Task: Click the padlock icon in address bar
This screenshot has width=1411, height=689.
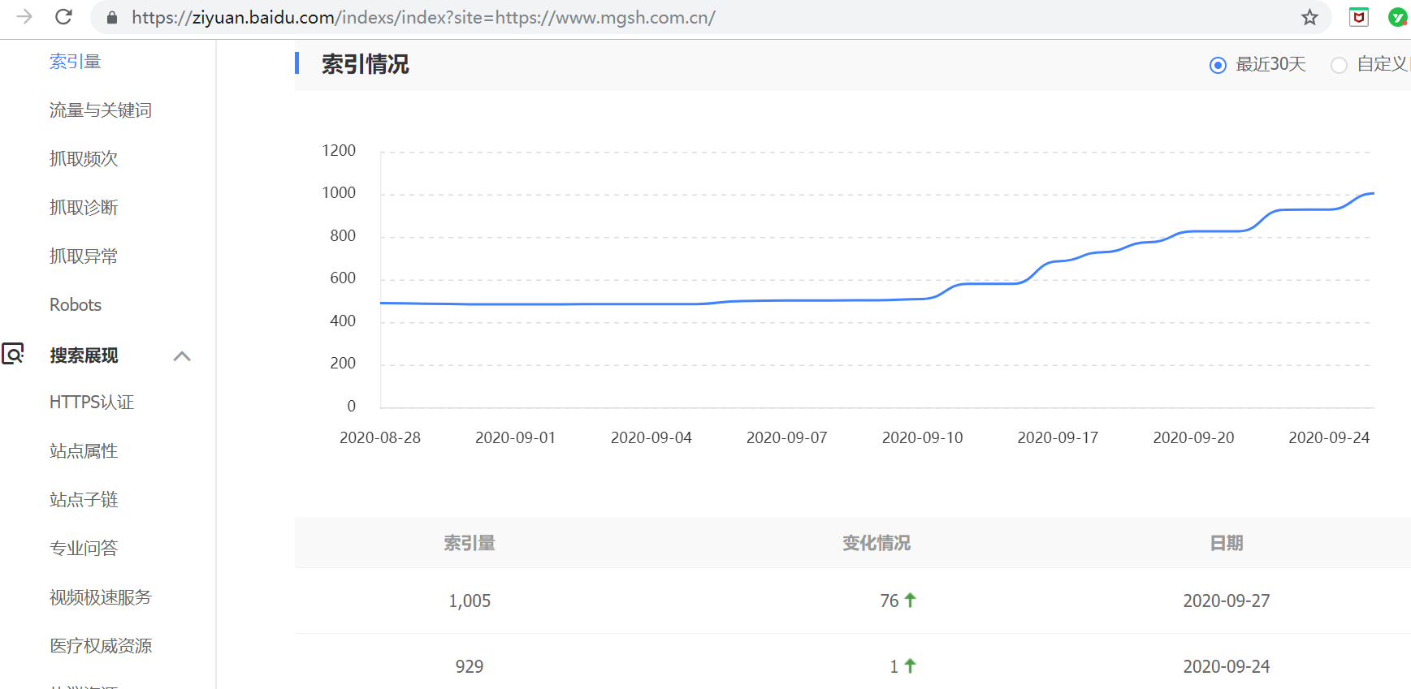Action: (x=112, y=18)
